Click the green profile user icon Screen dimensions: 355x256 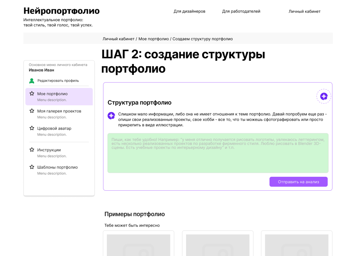click(32, 81)
